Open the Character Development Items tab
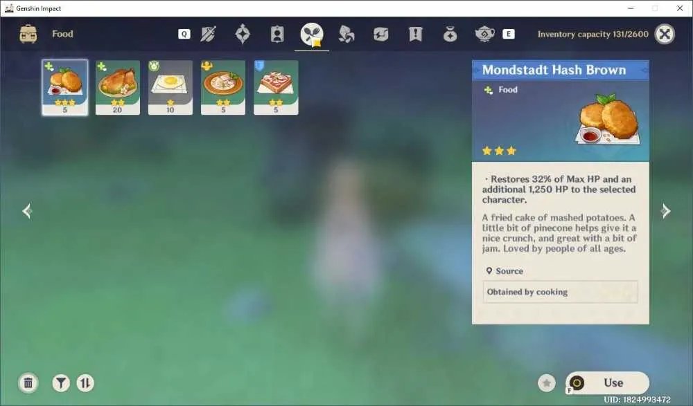The width and height of the screenshot is (693, 406). click(277, 34)
